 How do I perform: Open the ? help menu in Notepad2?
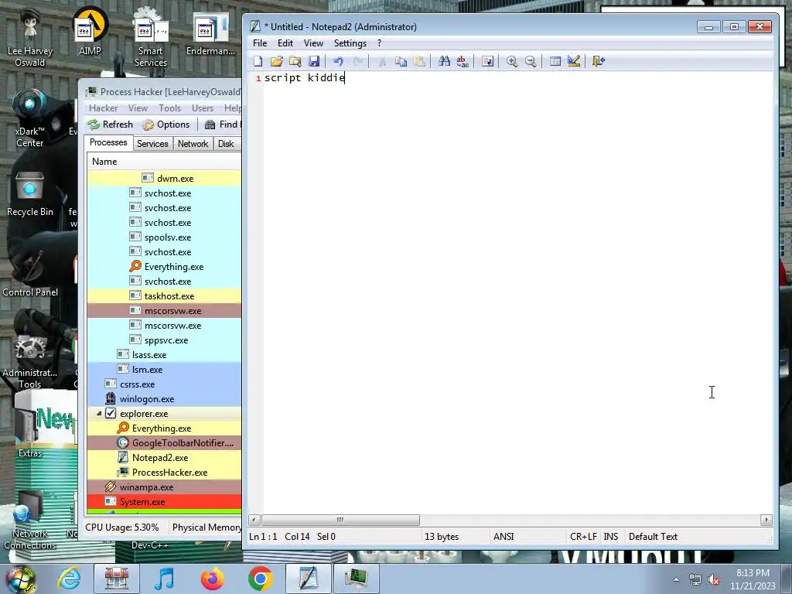(x=379, y=43)
